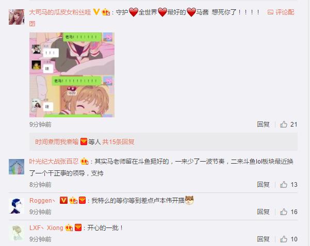This screenshot has width=310, height=246.
Task: Reply to Roggen's comment
Action: [x=263, y=212]
